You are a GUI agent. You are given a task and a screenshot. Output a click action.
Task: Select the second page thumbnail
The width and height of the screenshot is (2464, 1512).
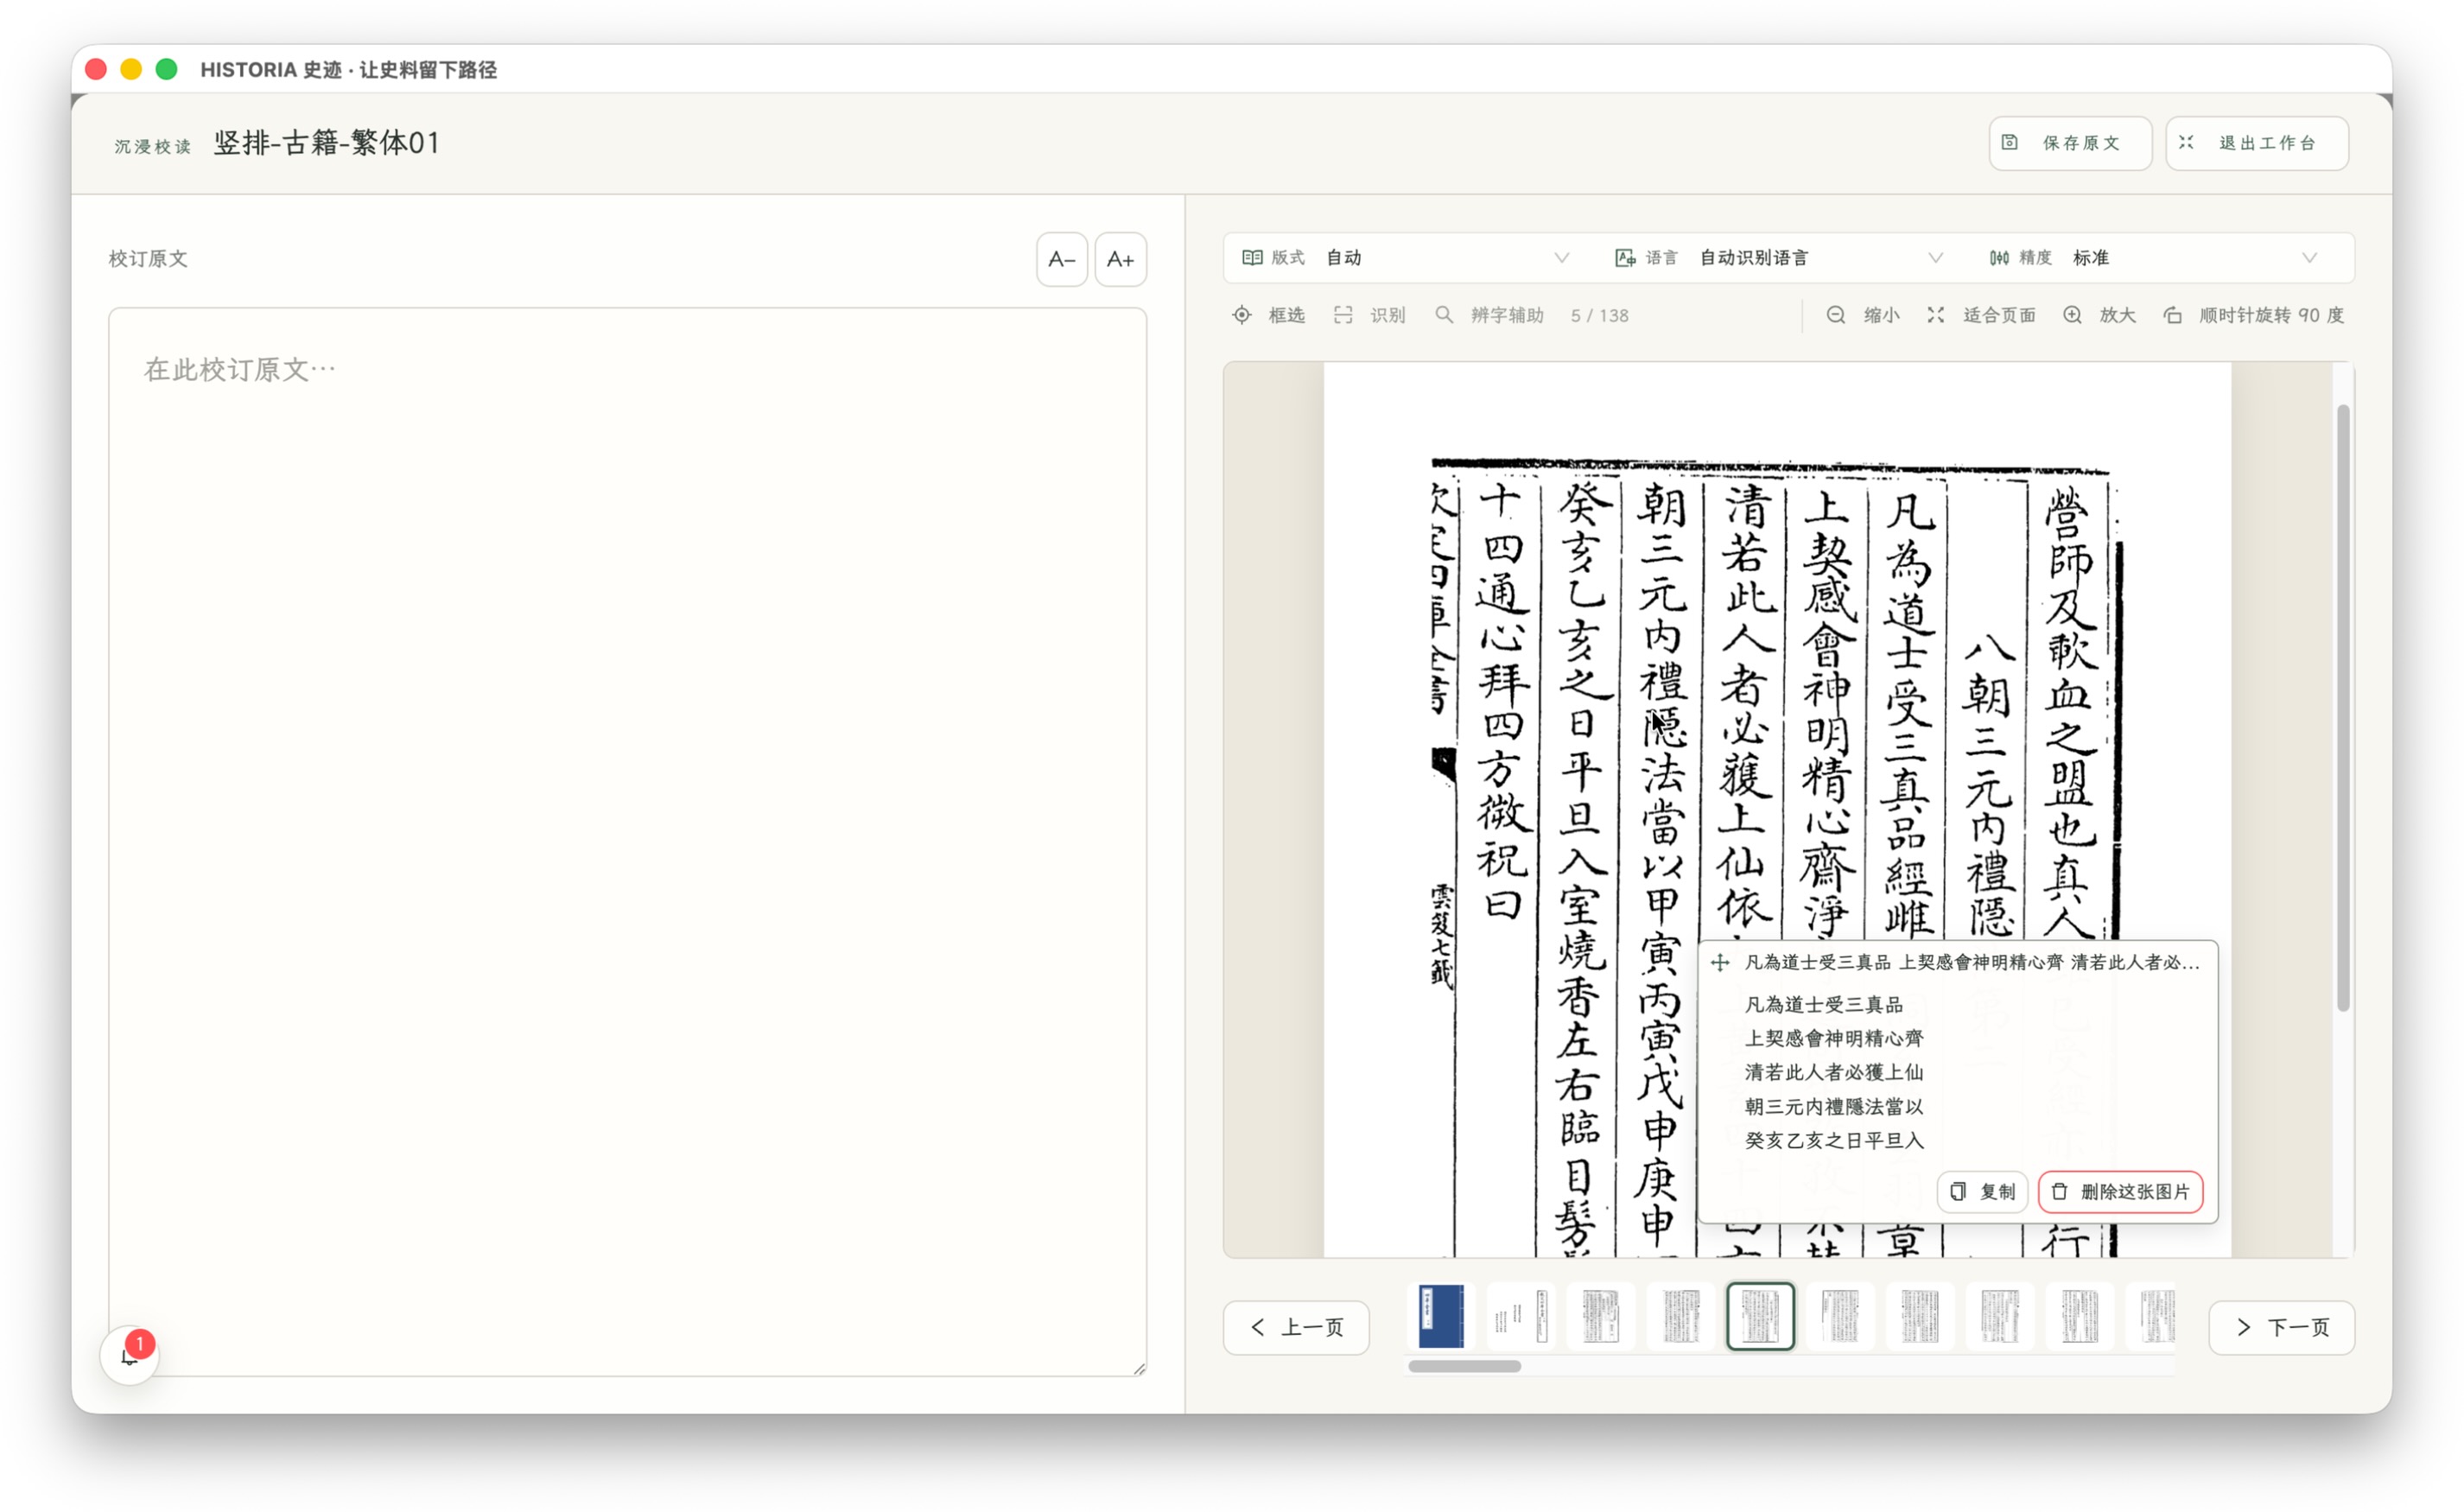coord(1521,1316)
